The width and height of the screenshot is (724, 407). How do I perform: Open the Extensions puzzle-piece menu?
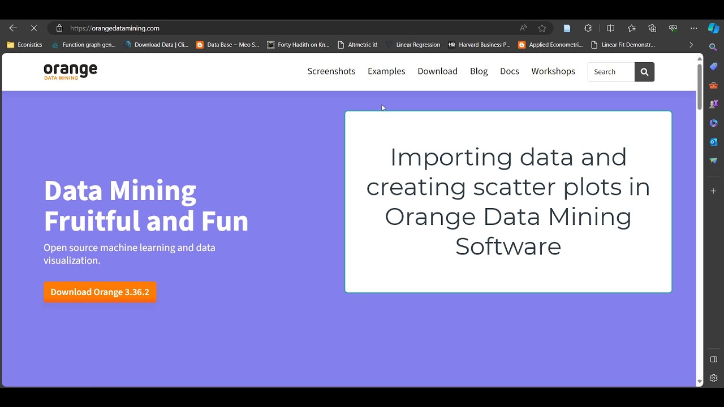(x=588, y=28)
